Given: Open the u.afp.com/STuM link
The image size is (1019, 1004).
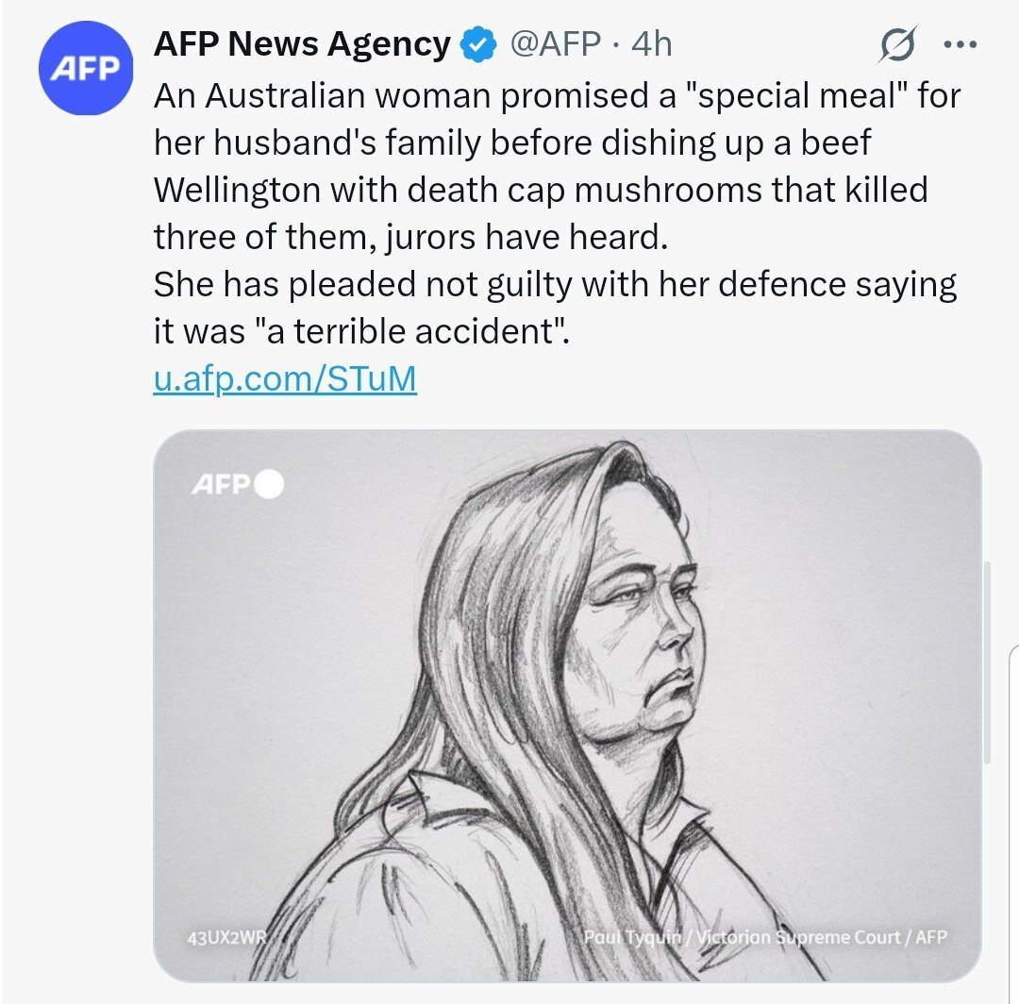Looking at the screenshot, I should pos(284,379).
